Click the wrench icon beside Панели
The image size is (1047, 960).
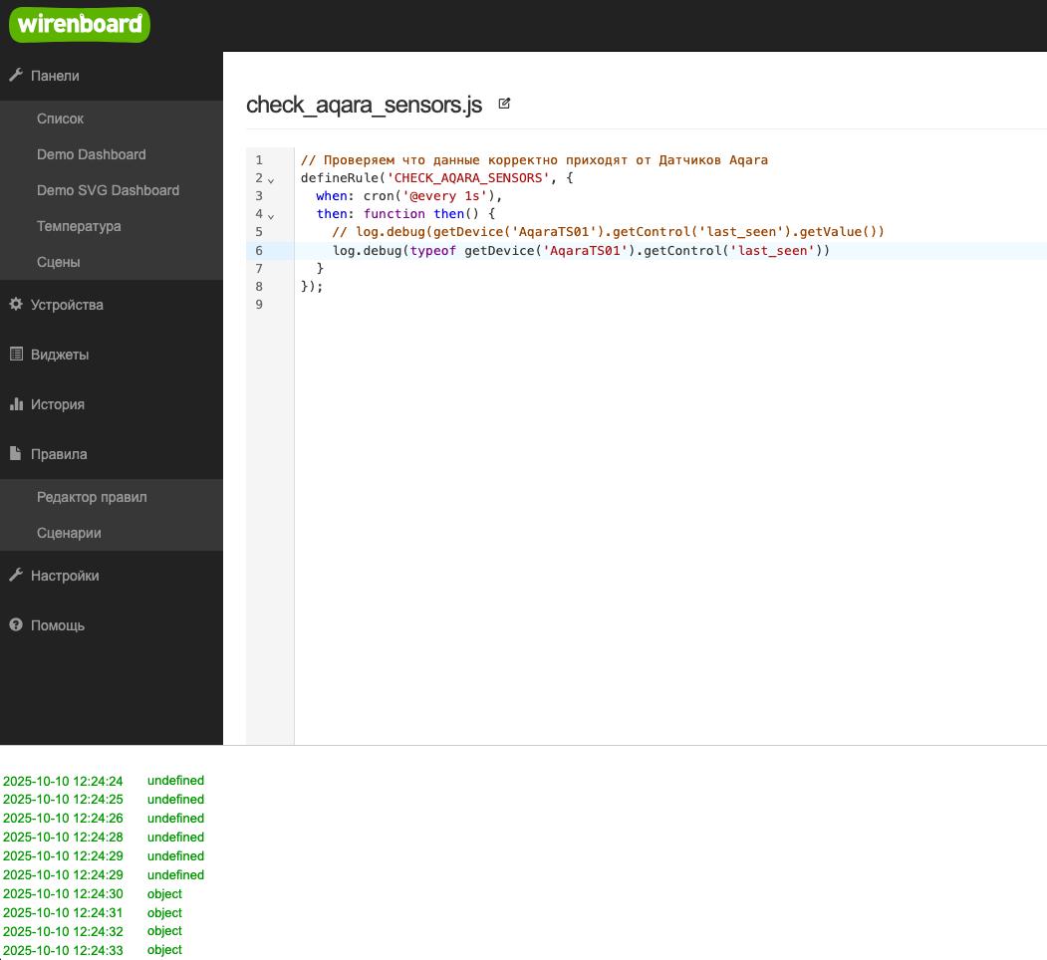pos(16,75)
